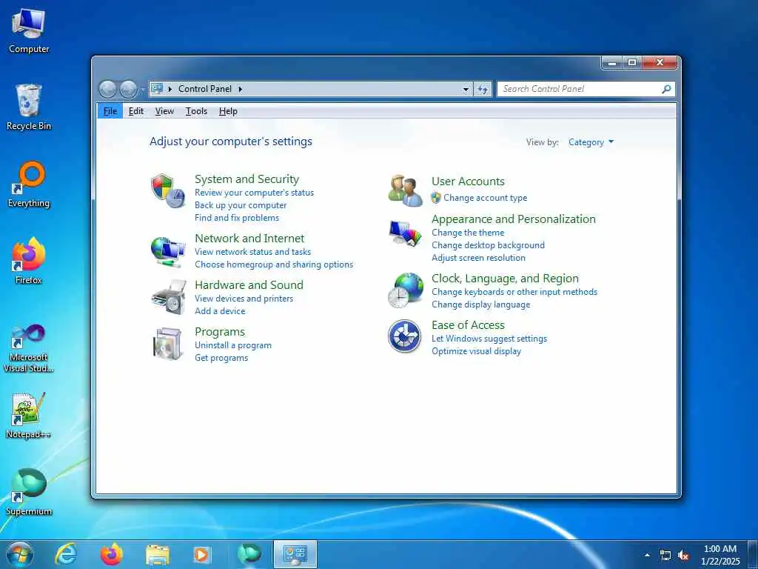Click Change keyboards or other input methods
Viewport: 758px width, 569px height.
(514, 292)
